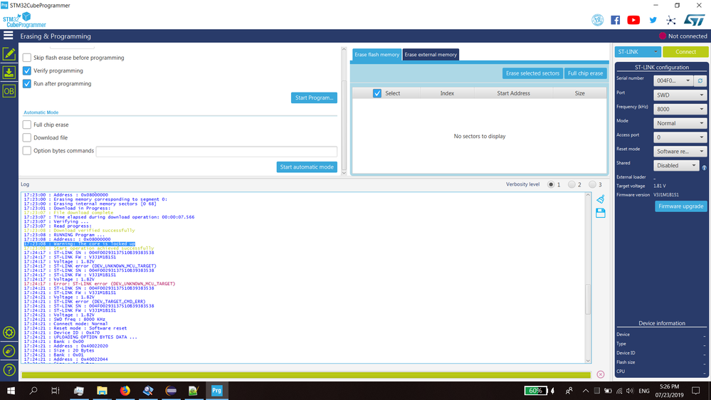
Task: Switch to Erase flash memory tab
Action: [x=376, y=54]
